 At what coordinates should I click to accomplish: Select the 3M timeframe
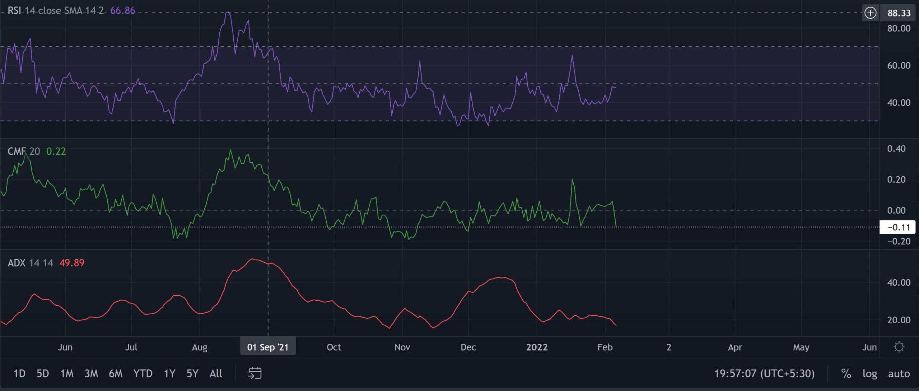tap(91, 373)
